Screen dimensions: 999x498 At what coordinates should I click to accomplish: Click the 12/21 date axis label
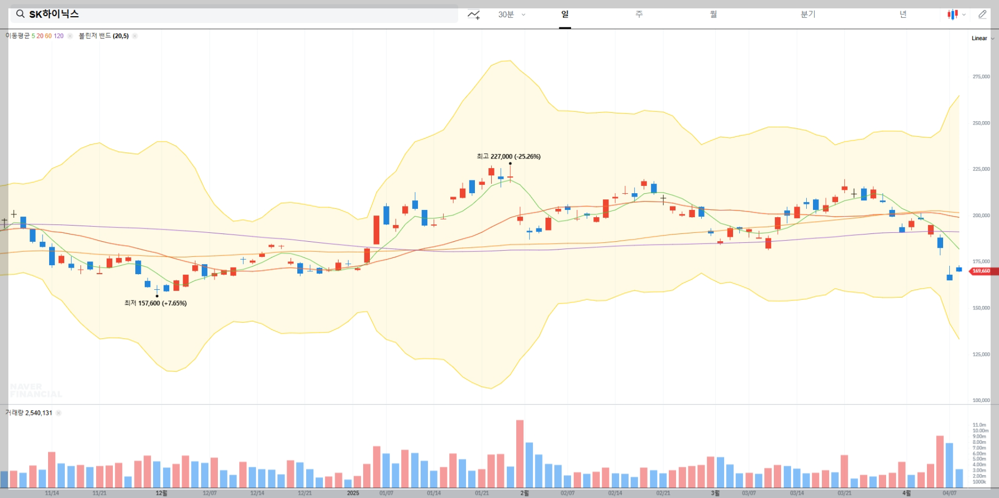305,493
